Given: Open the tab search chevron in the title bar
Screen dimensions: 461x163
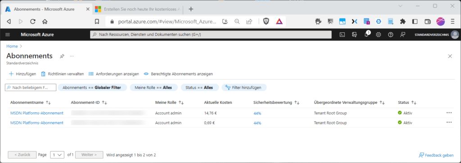Looking at the screenshot, I should coord(400,6).
